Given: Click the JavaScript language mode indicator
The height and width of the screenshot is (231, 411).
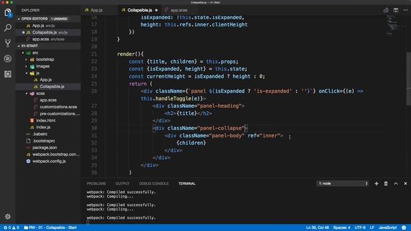Looking at the screenshot, I should pyautogui.click(x=388, y=228).
